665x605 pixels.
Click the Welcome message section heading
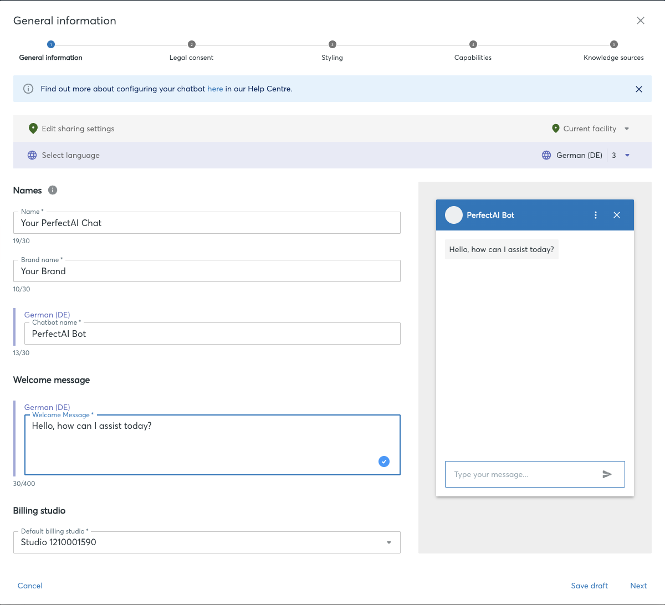pyautogui.click(x=52, y=380)
